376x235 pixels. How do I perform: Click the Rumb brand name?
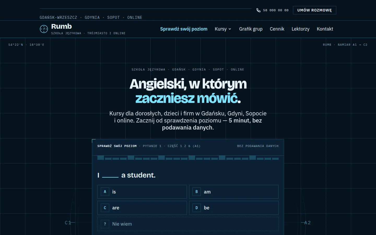pyautogui.click(x=61, y=26)
